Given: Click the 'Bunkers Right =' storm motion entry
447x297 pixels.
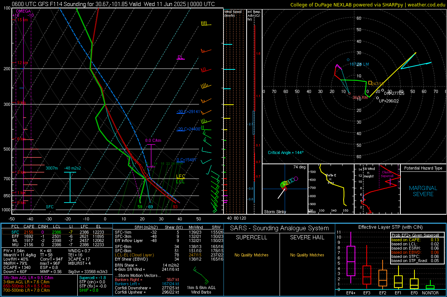Looking at the screenshot, I should coord(147,280).
